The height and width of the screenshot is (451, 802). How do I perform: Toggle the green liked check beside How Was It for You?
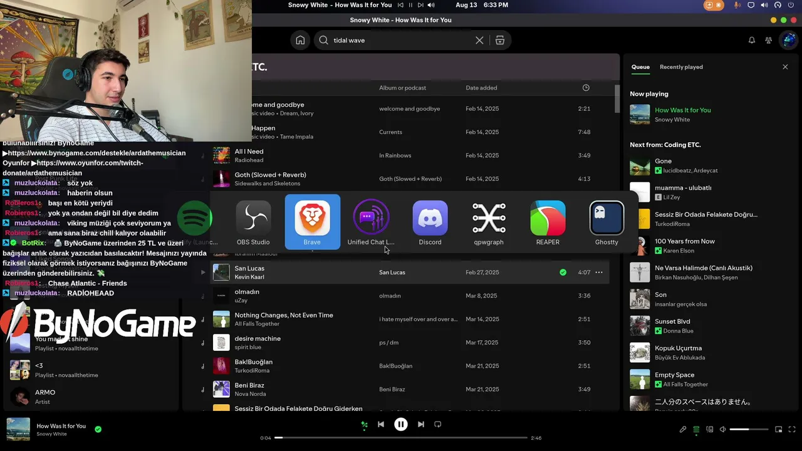click(x=98, y=430)
